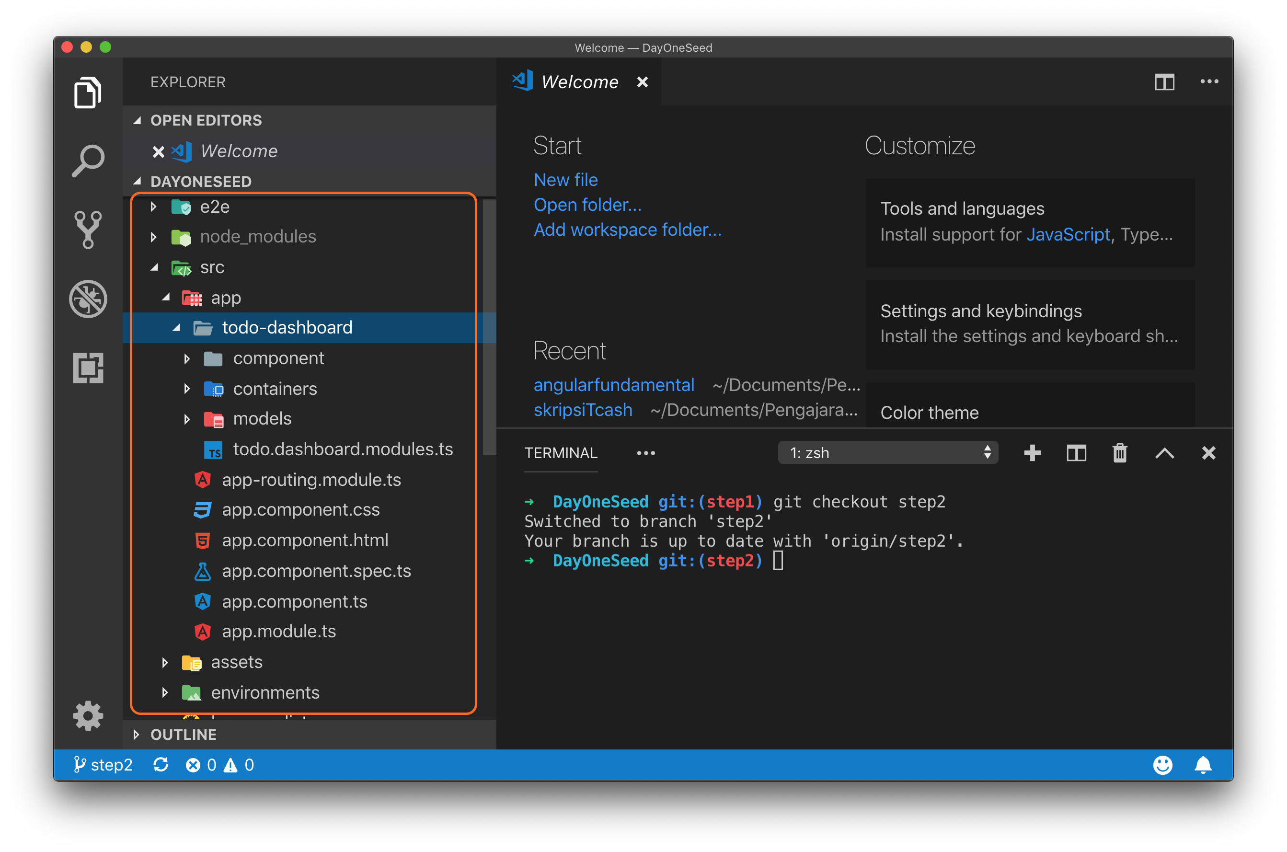Open the editor More Actions ellipsis menu
The height and width of the screenshot is (852, 1287).
tap(1209, 81)
